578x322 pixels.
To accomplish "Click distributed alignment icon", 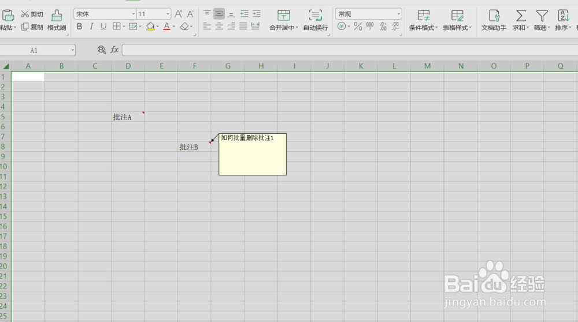I will point(255,26).
